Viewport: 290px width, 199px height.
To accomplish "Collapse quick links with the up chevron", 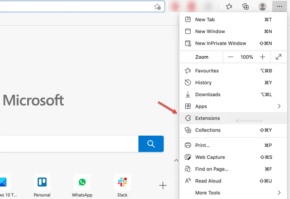I will coord(176,161).
